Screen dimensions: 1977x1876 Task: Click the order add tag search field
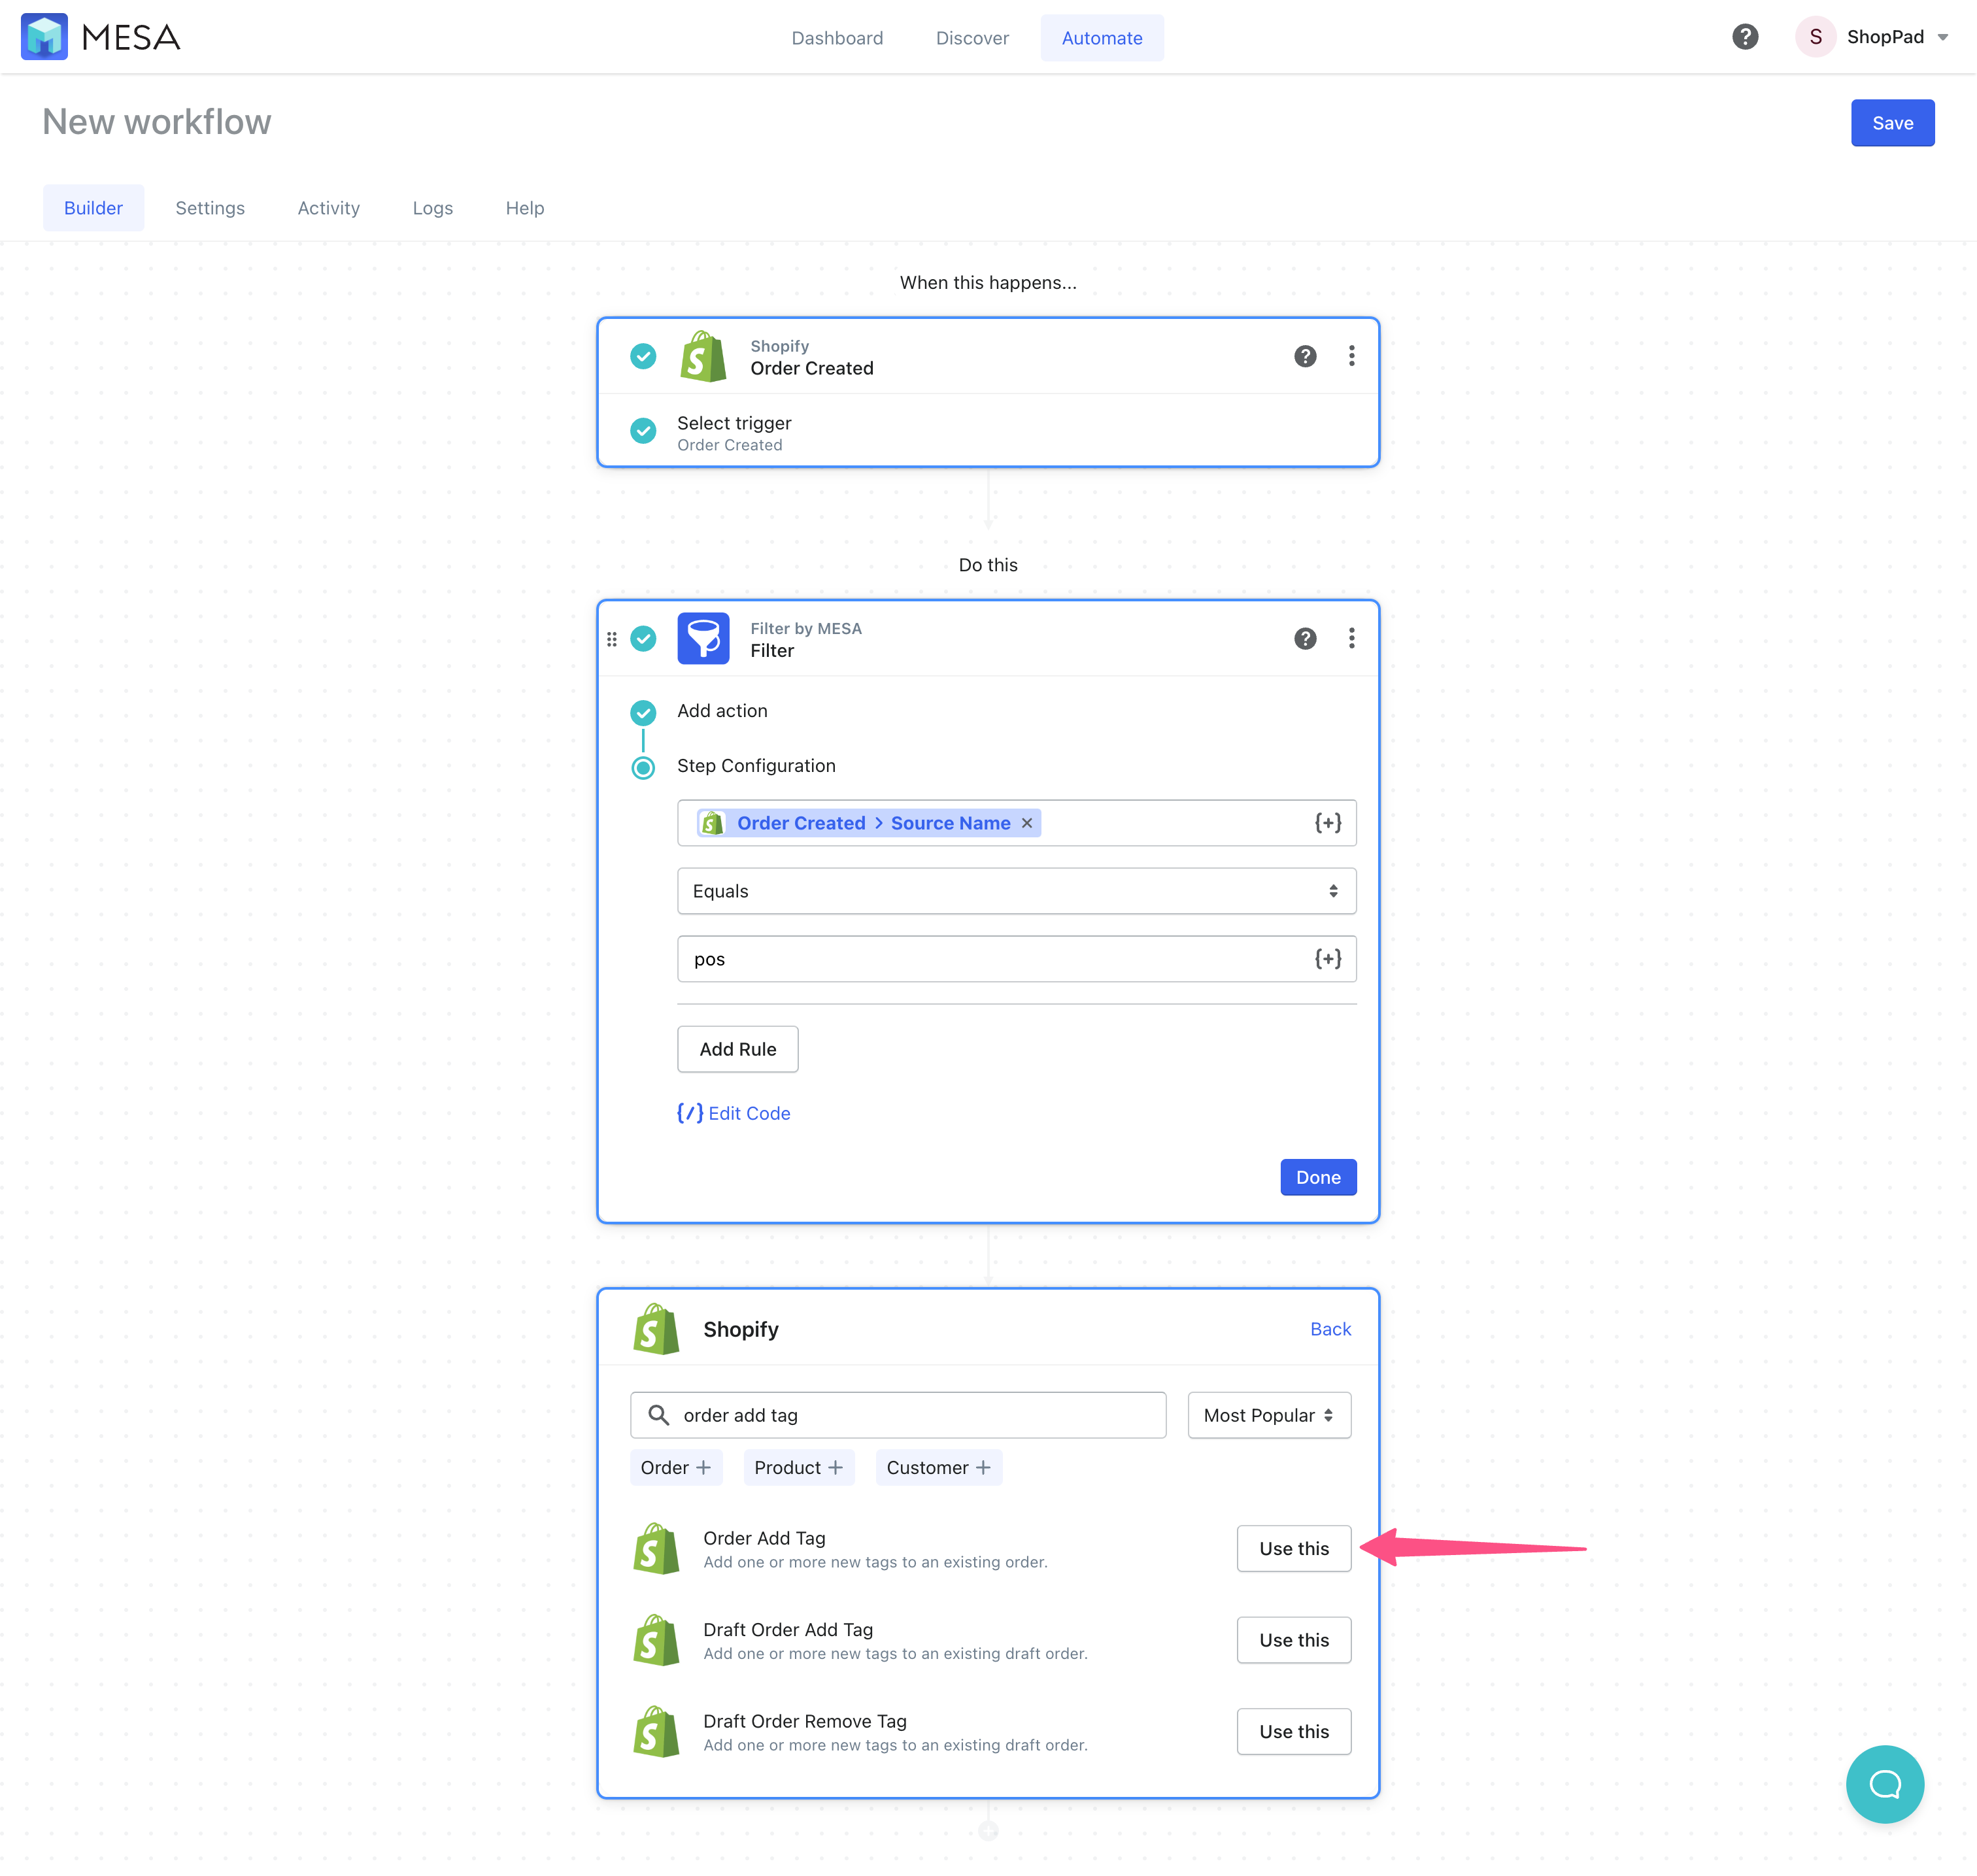click(897, 1415)
